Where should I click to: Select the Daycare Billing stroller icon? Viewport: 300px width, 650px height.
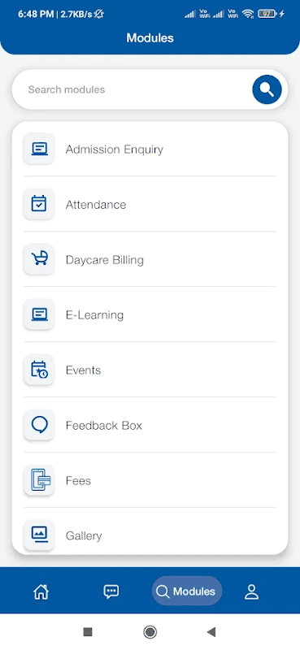click(39, 259)
